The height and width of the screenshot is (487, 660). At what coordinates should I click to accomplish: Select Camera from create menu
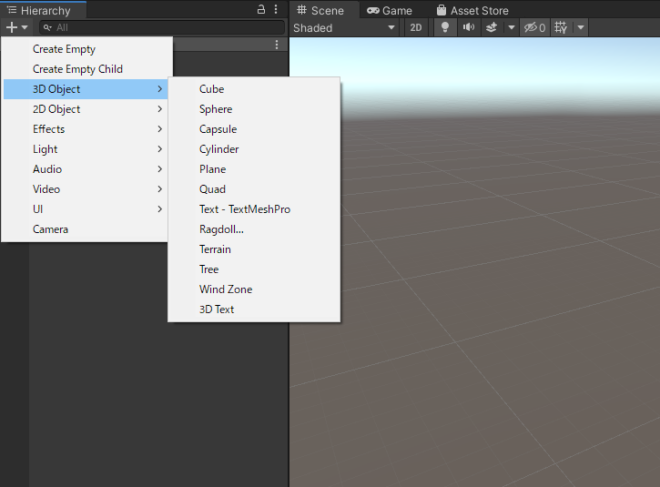coord(86,229)
